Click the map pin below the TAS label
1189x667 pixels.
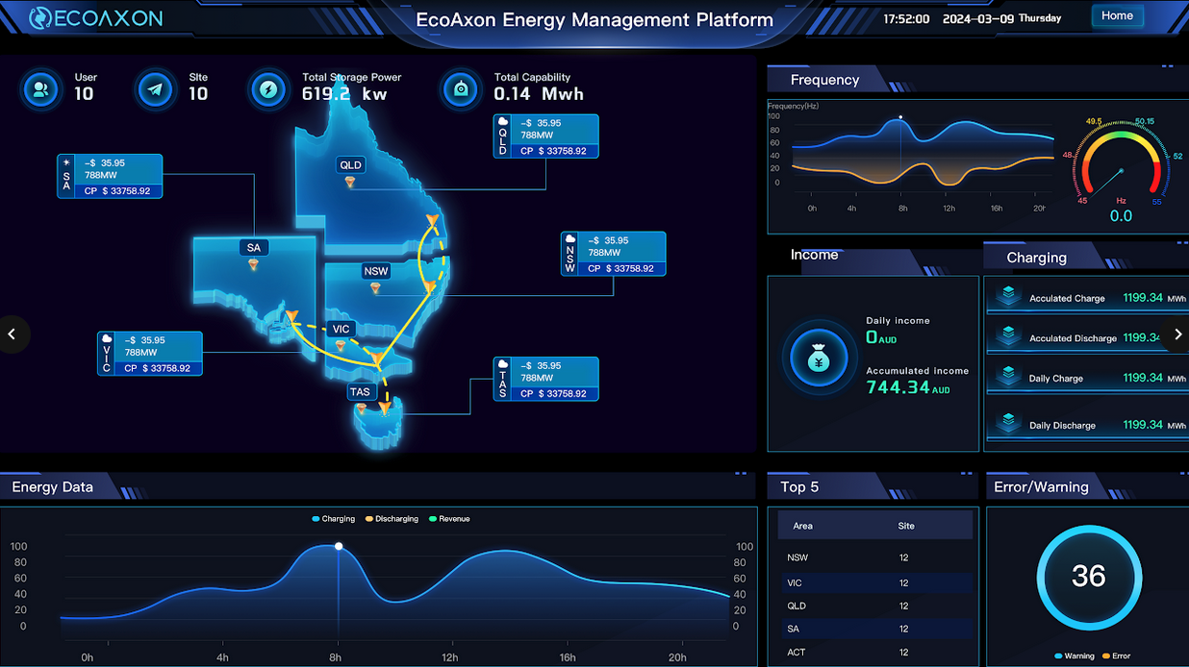click(362, 409)
